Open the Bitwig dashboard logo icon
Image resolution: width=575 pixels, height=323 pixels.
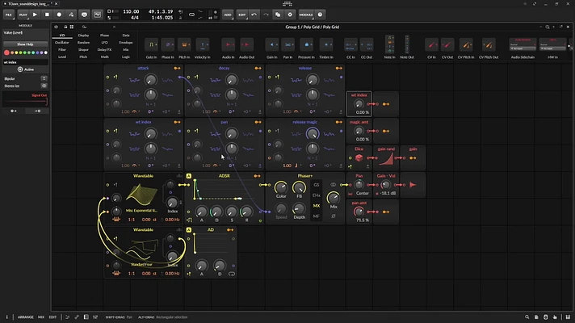pyautogui.click(x=287, y=4)
